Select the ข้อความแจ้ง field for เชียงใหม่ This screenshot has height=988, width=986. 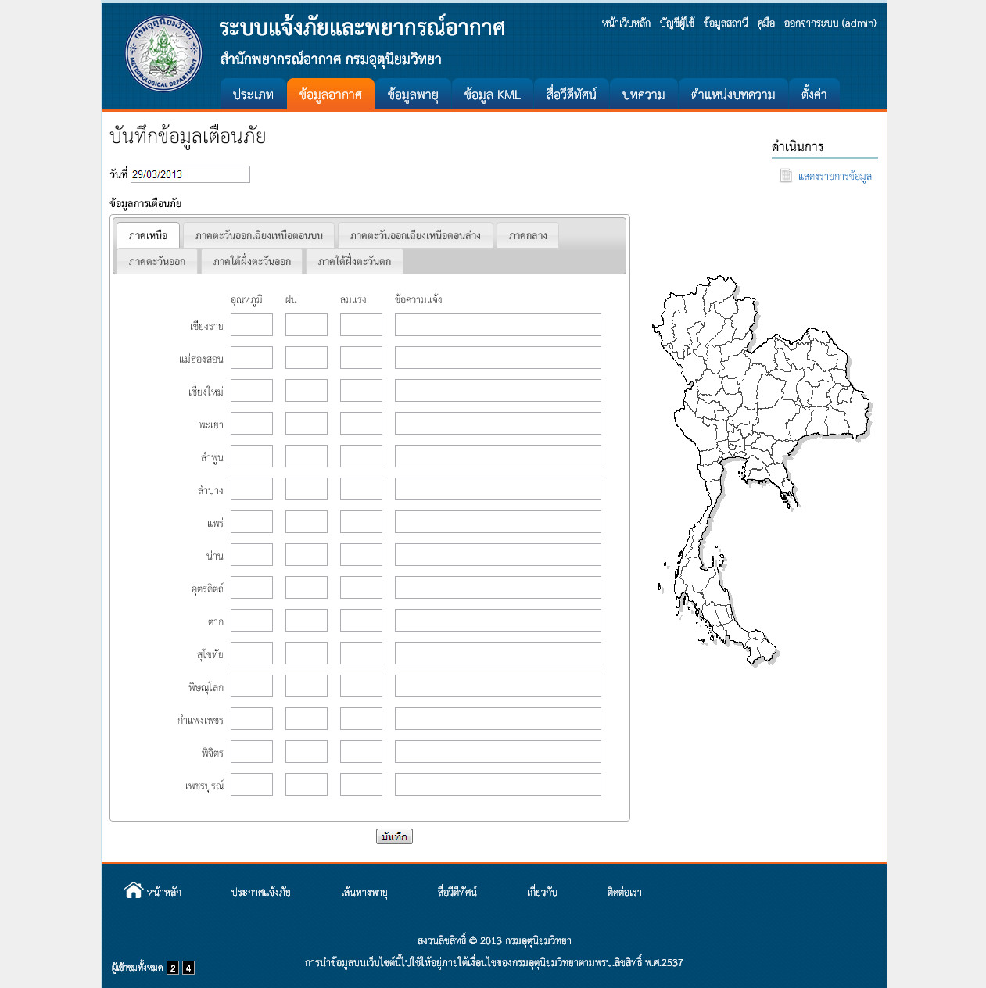tap(498, 391)
